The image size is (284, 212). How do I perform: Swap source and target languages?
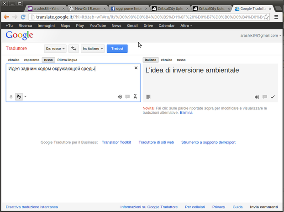tap(74, 49)
